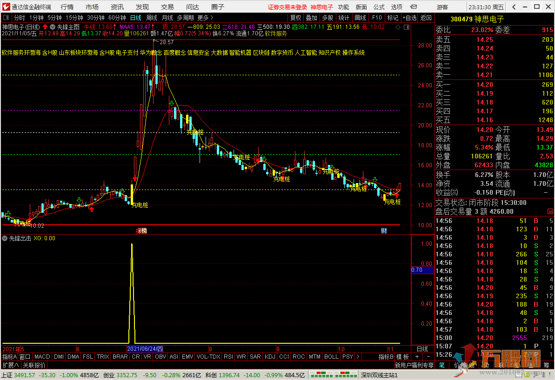Click the diamond icon above the chart

[398, 27]
